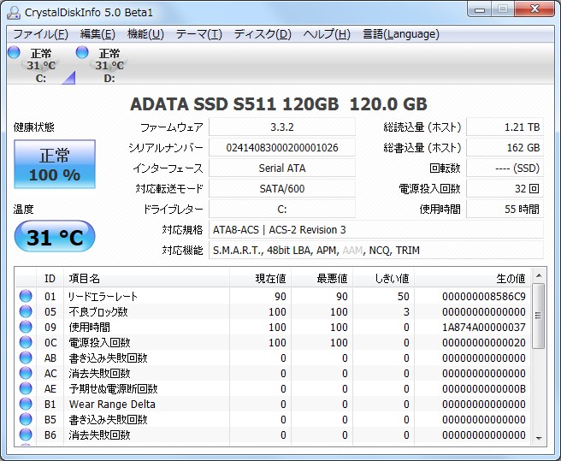Select the Wear Range Delta row name
The image size is (561, 461).
point(112,404)
